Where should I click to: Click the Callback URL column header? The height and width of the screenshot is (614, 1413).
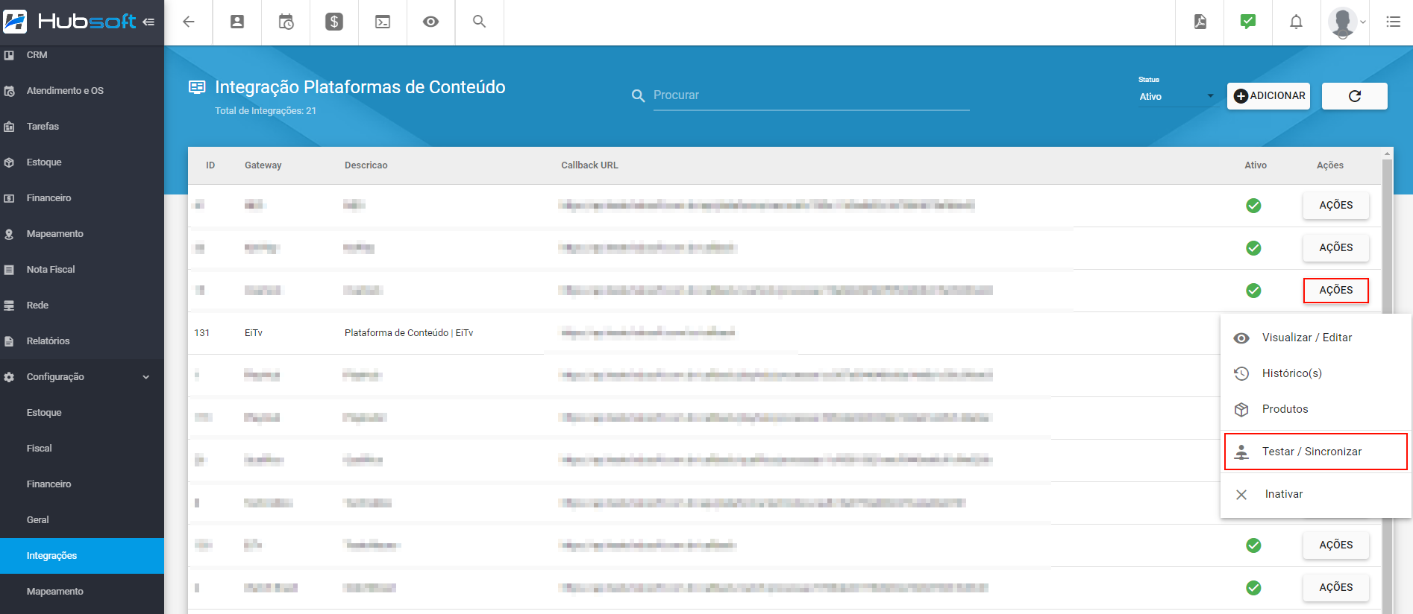pos(590,165)
